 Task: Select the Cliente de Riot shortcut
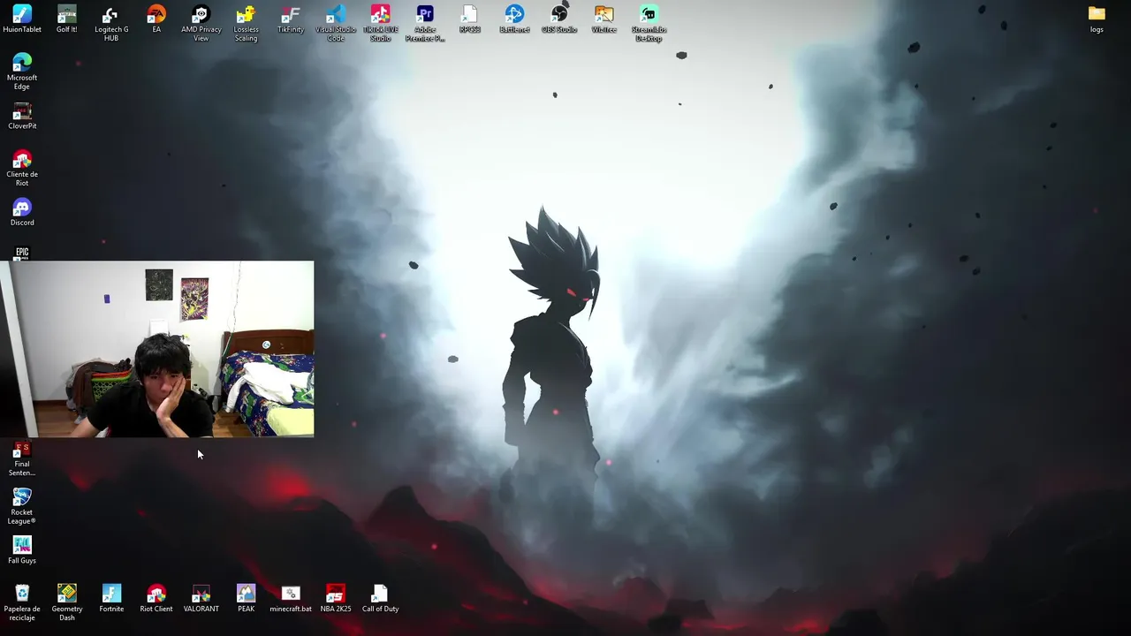[x=22, y=168]
